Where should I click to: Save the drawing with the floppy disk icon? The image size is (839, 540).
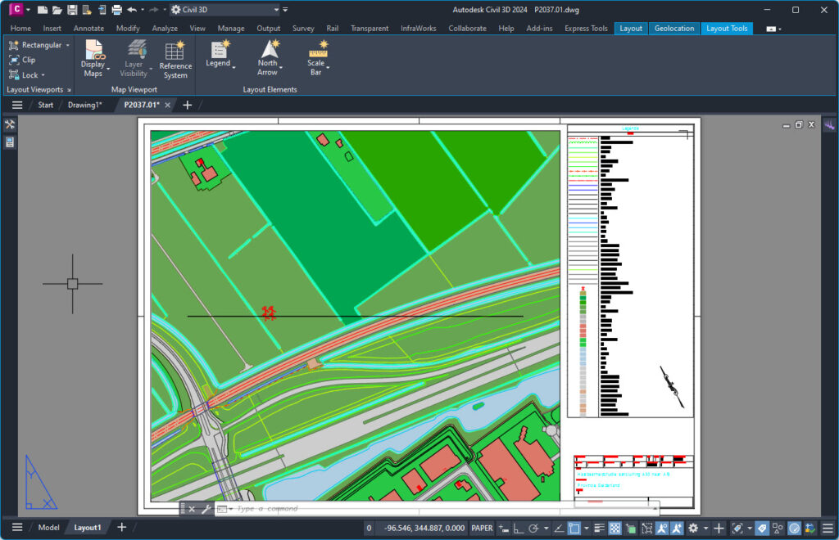[x=72, y=10]
